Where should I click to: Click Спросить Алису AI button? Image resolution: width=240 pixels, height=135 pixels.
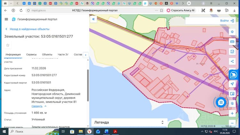(x=181, y=11)
